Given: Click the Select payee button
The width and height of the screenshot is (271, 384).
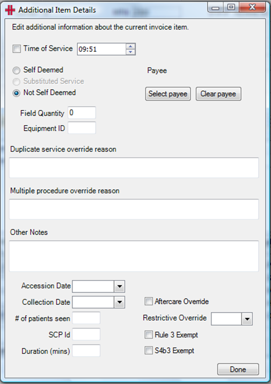Looking at the screenshot, I should point(168,94).
